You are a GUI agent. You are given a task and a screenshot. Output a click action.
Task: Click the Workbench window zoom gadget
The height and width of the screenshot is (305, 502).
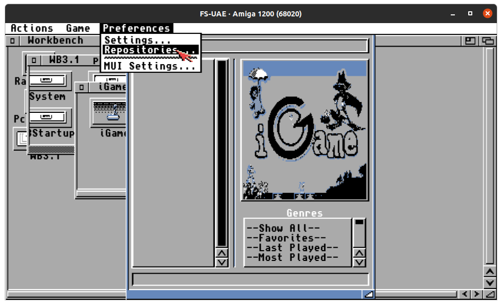click(x=470, y=40)
